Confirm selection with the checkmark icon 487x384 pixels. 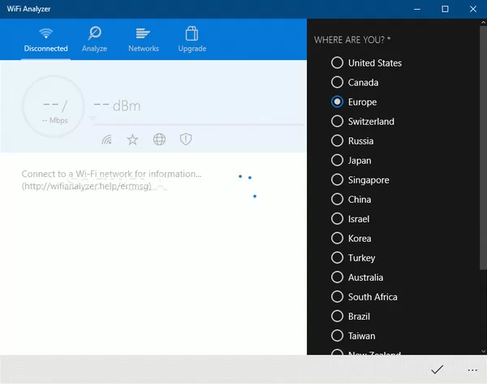click(x=437, y=369)
